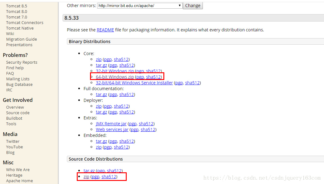Open Tools sidebar link
This screenshot has height=184, width=324.
(x=11, y=124)
